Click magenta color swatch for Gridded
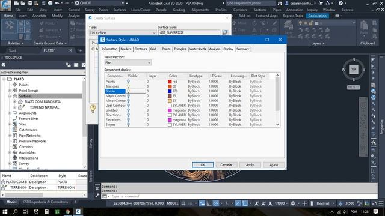 tap(170, 110)
